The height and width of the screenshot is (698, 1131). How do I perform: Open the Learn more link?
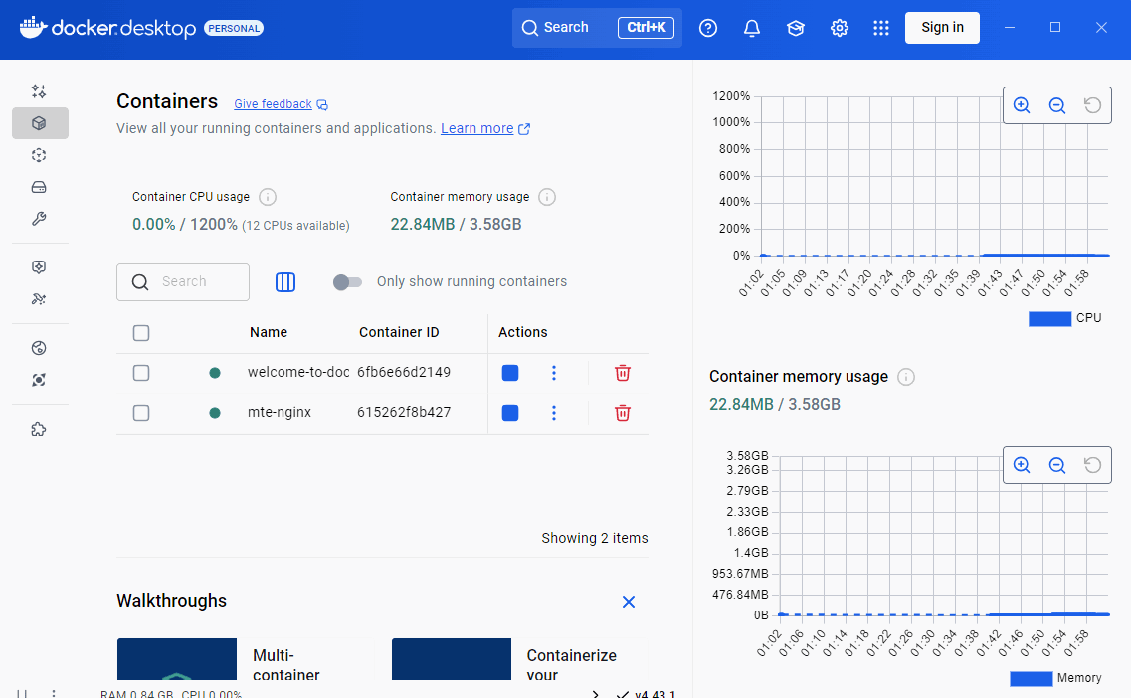coord(477,128)
